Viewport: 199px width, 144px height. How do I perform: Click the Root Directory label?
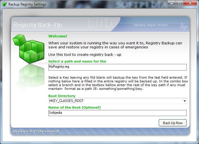(x=62, y=96)
